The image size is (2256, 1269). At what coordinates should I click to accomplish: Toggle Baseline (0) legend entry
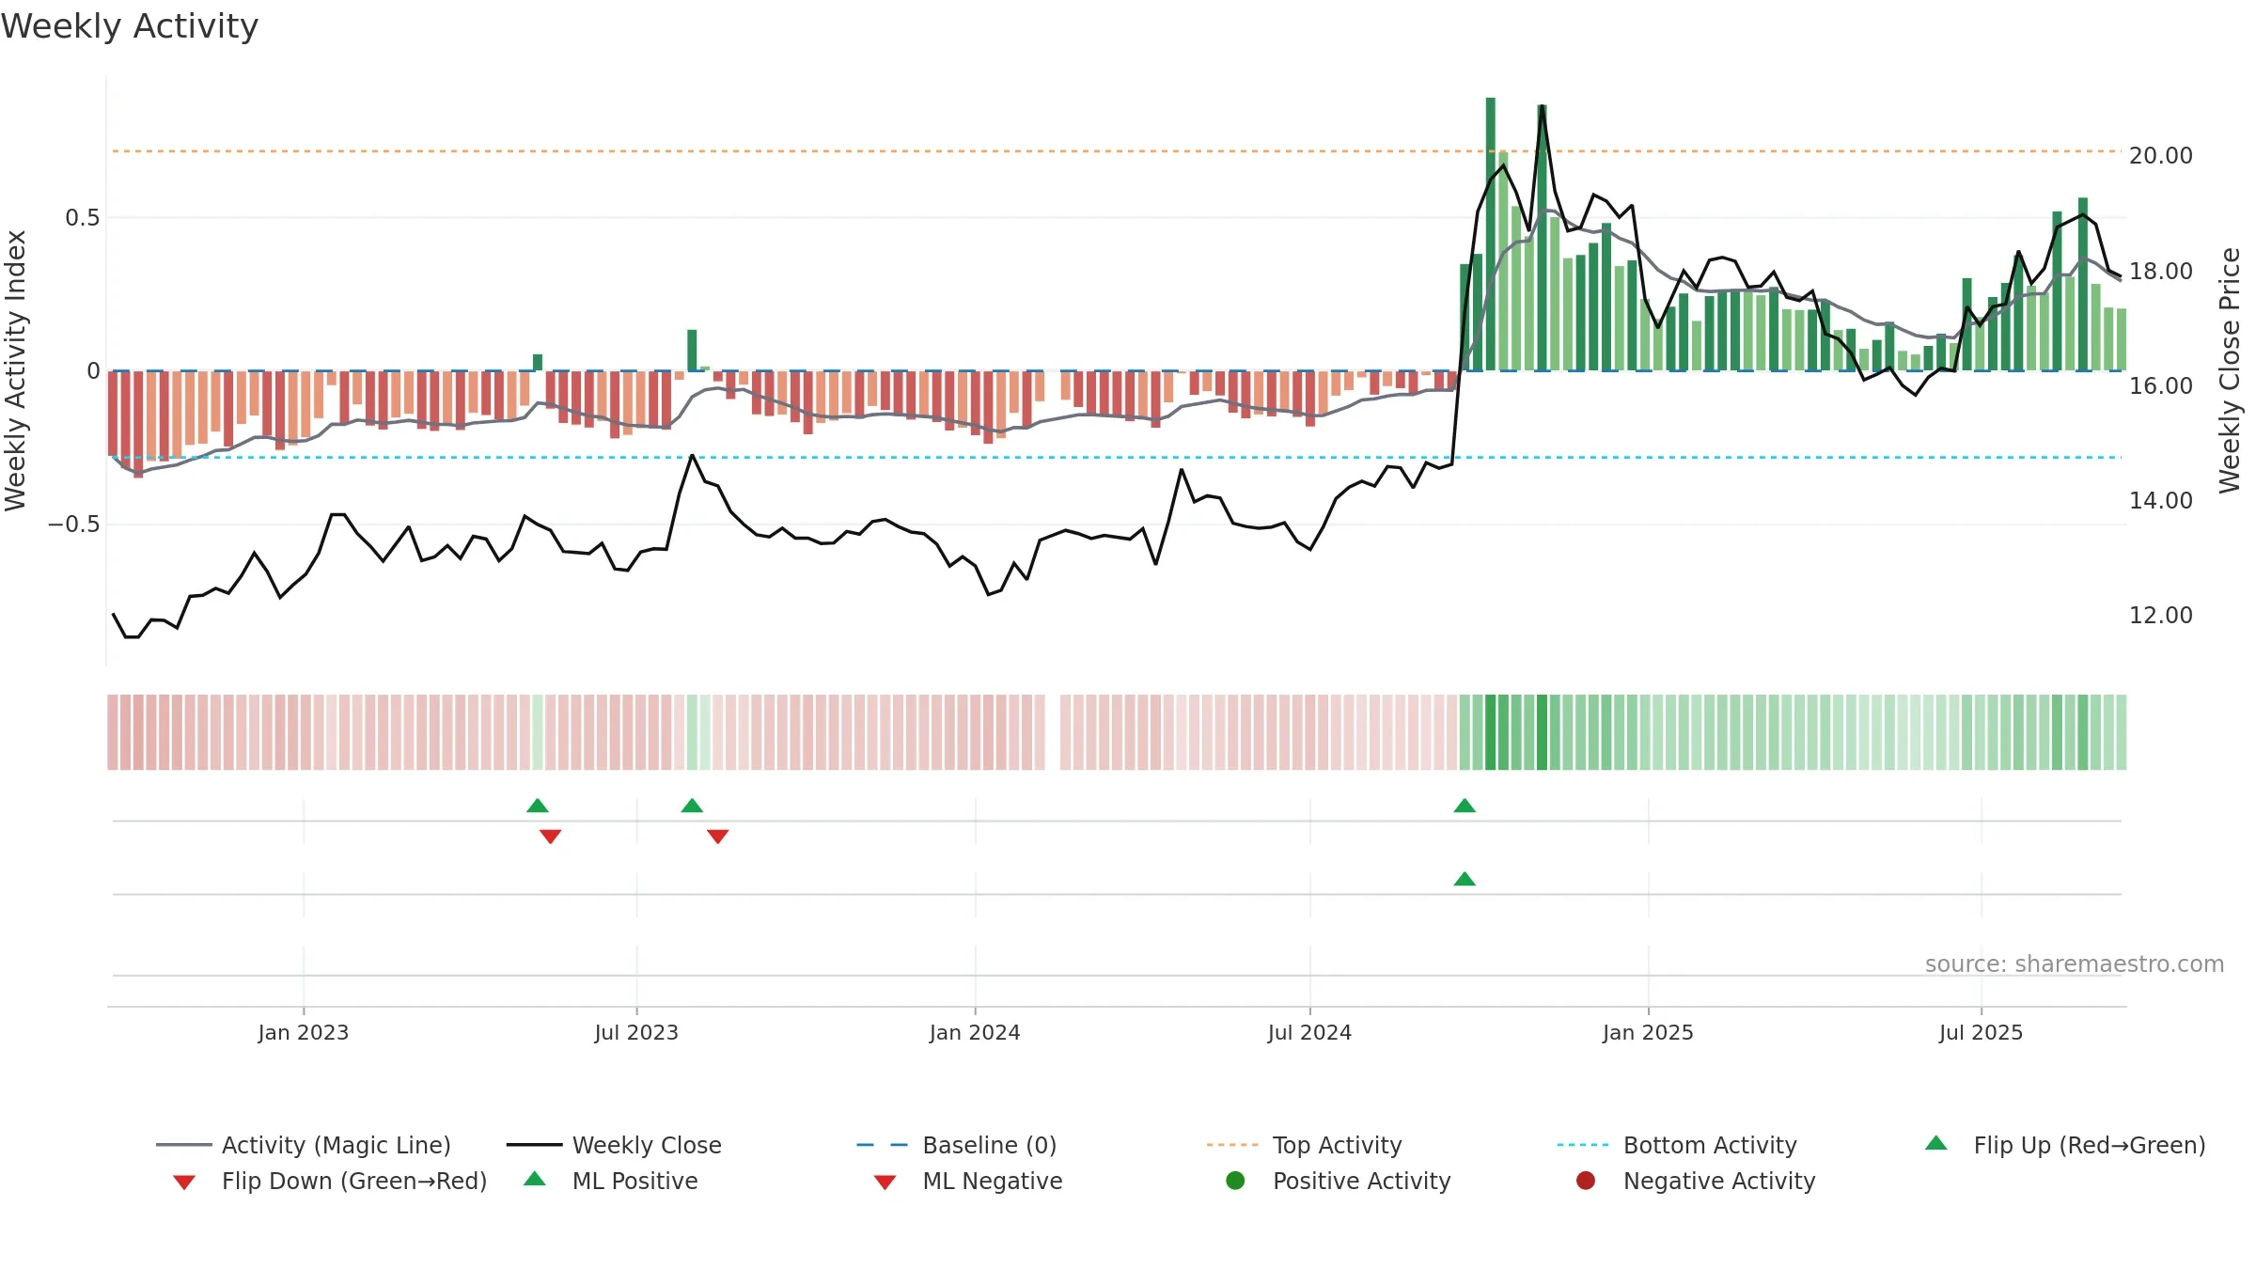tap(957, 1145)
